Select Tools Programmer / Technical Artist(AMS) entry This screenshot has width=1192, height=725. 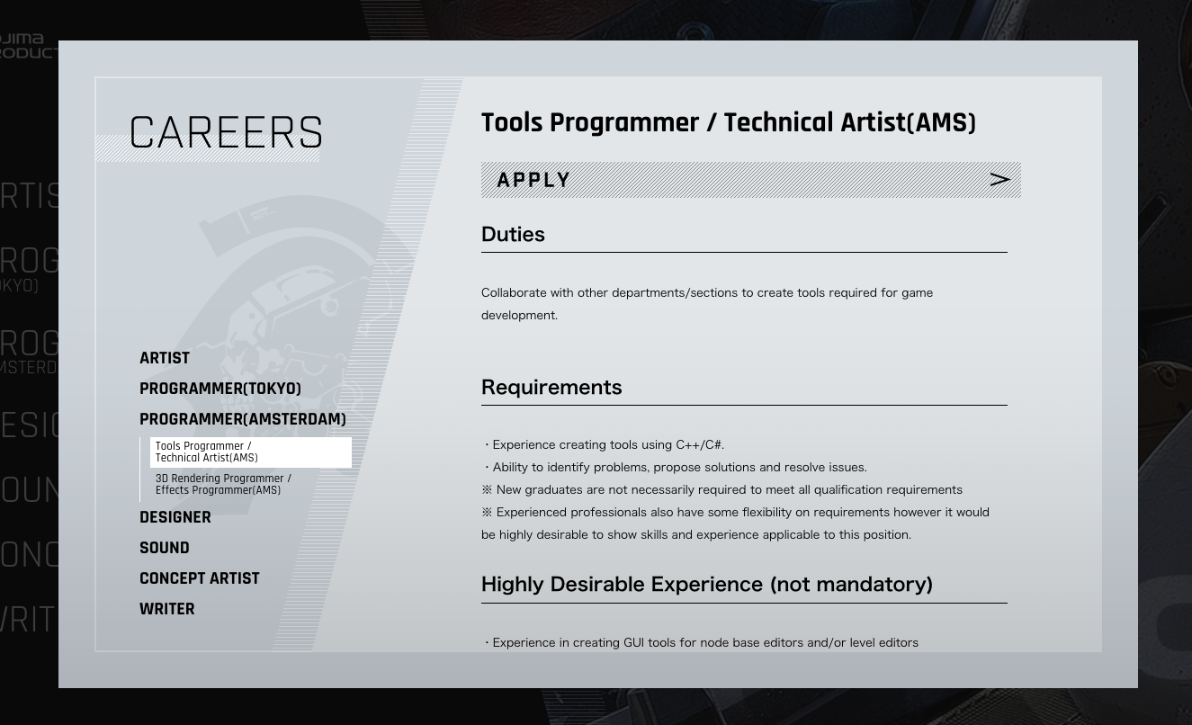click(250, 452)
